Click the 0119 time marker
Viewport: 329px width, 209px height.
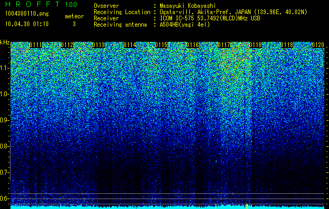[x=287, y=45]
